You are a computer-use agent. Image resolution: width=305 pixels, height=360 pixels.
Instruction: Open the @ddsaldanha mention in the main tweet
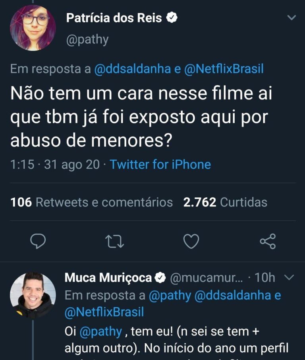[133, 69]
